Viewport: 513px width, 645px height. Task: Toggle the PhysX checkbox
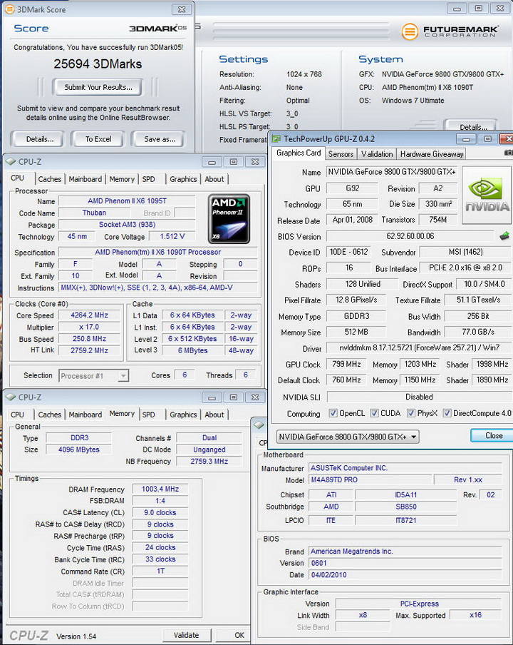coord(410,413)
